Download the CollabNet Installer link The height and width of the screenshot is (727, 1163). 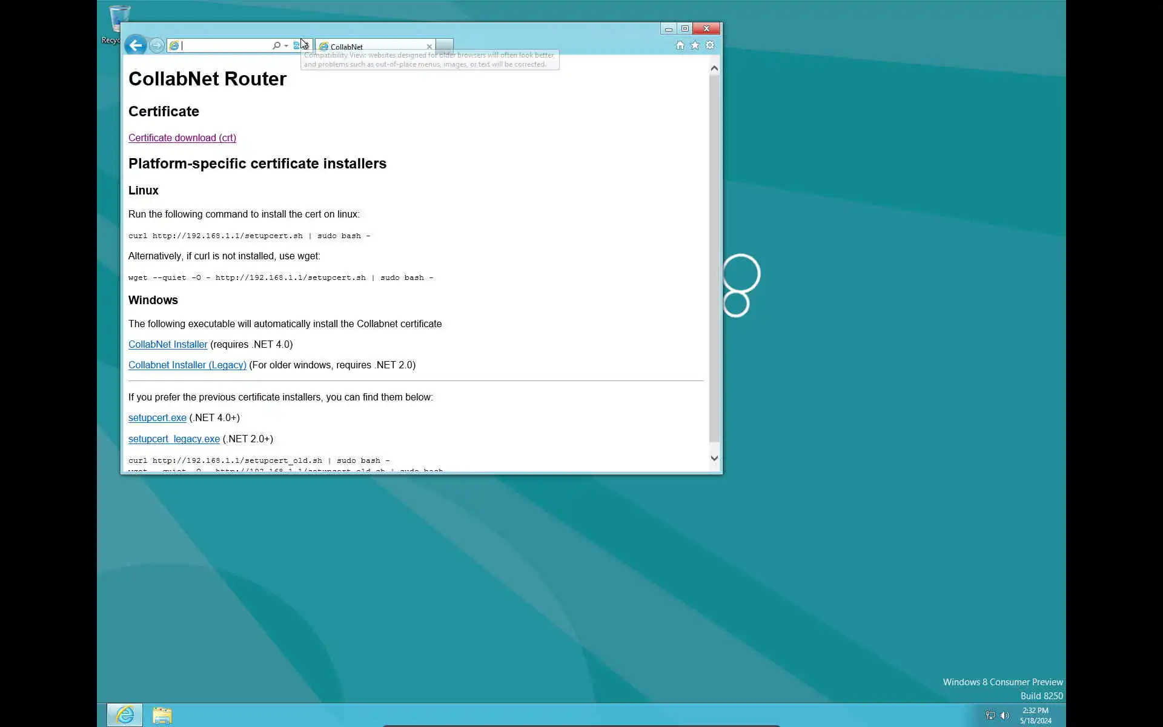pos(168,345)
